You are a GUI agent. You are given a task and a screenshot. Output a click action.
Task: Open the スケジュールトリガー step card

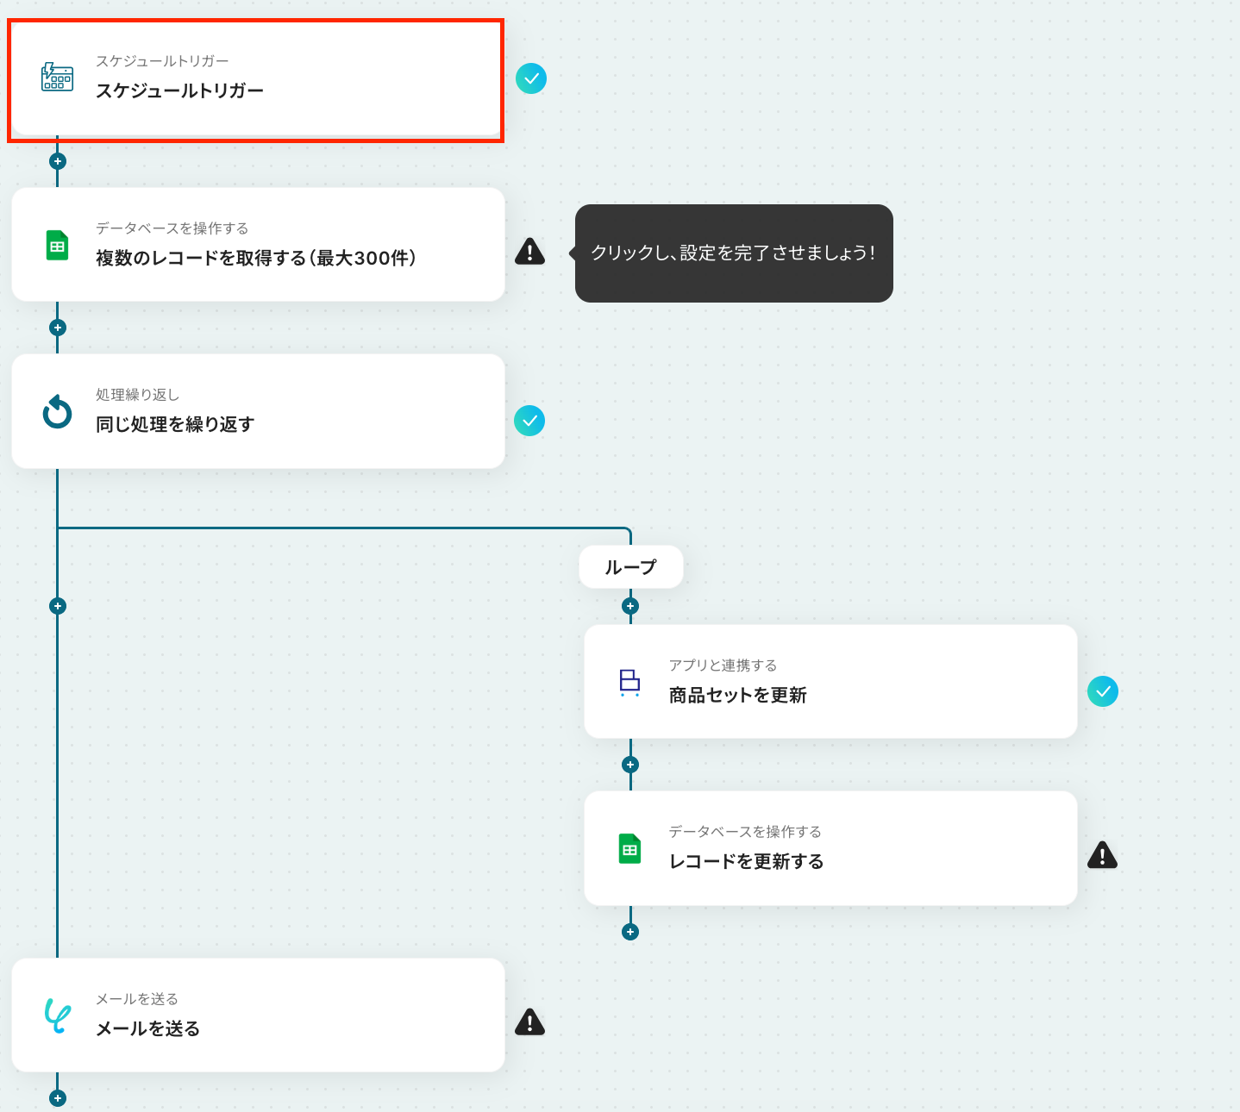[256, 78]
